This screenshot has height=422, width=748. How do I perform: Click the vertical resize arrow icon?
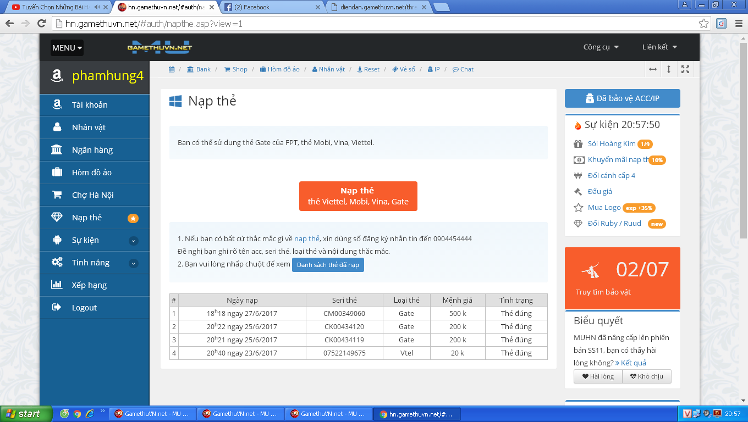(x=669, y=69)
